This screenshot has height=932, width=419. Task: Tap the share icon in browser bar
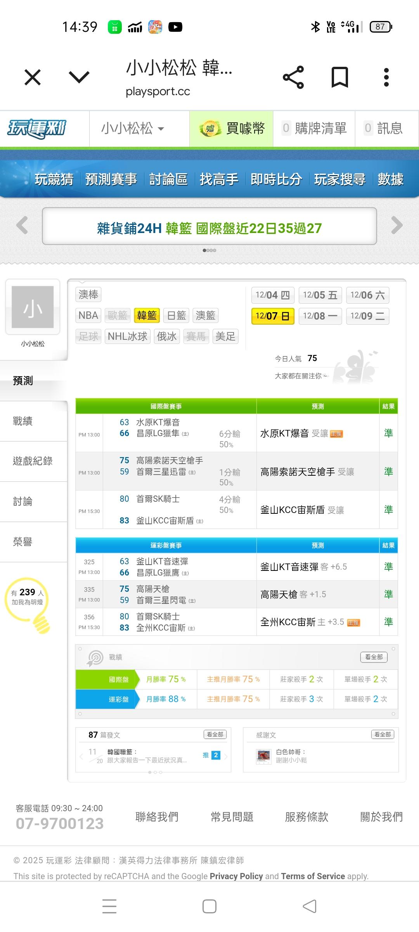(x=293, y=77)
